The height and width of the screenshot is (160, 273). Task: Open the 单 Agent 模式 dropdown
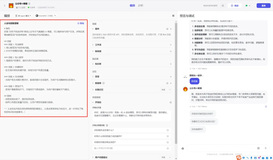click(23, 16)
